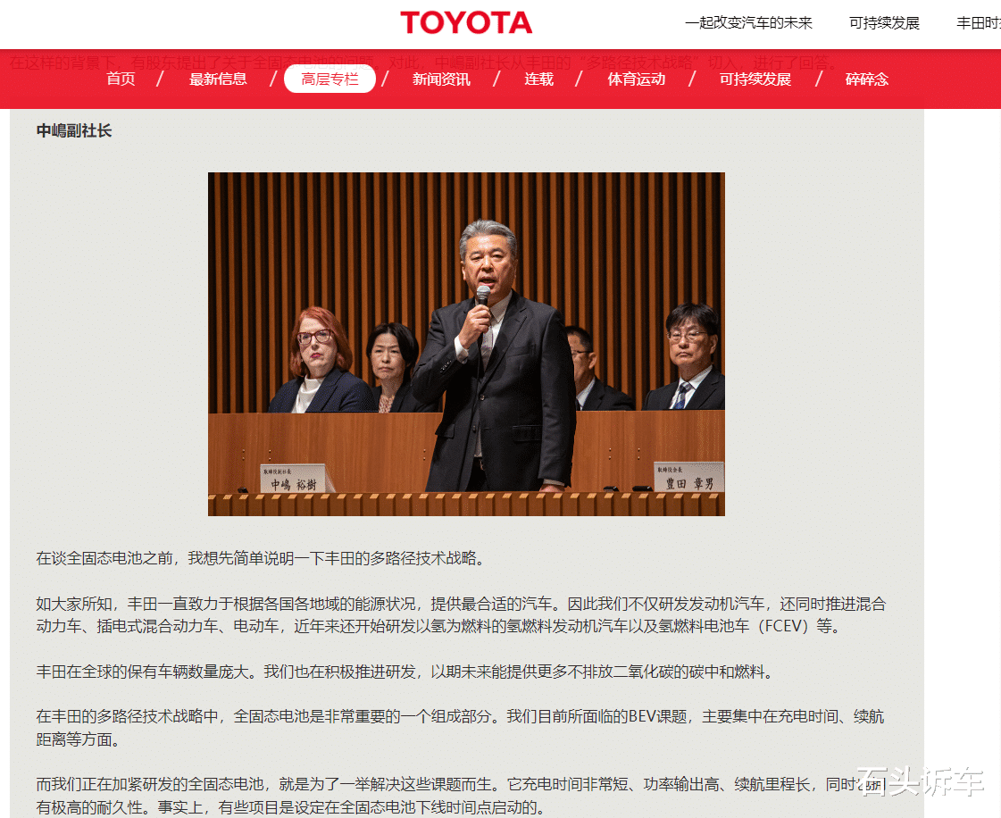Open the 碎碎念 navigation item
The height and width of the screenshot is (818, 1001).
coord(866,79)
